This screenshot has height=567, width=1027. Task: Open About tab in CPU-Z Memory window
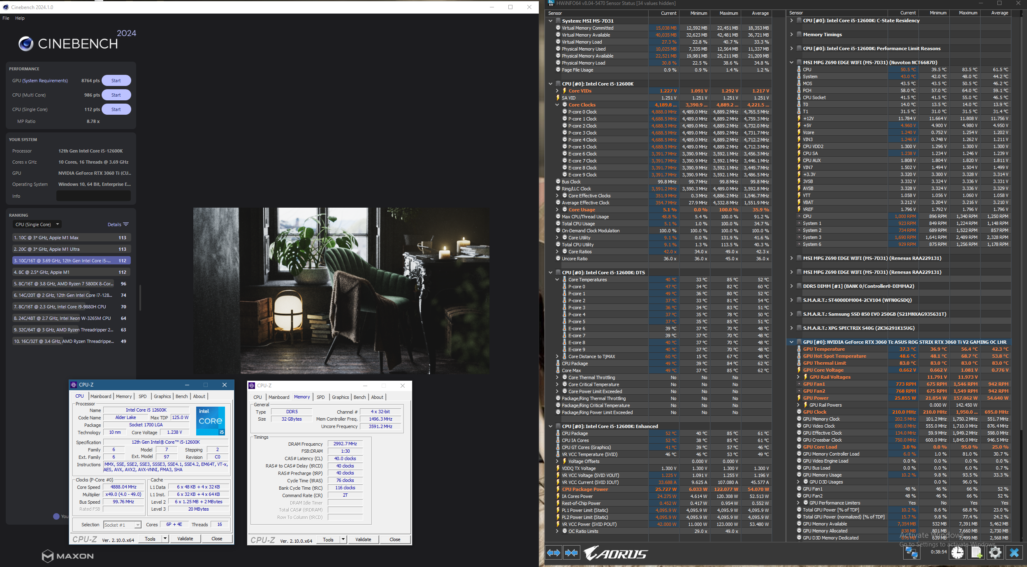[377, 397]
